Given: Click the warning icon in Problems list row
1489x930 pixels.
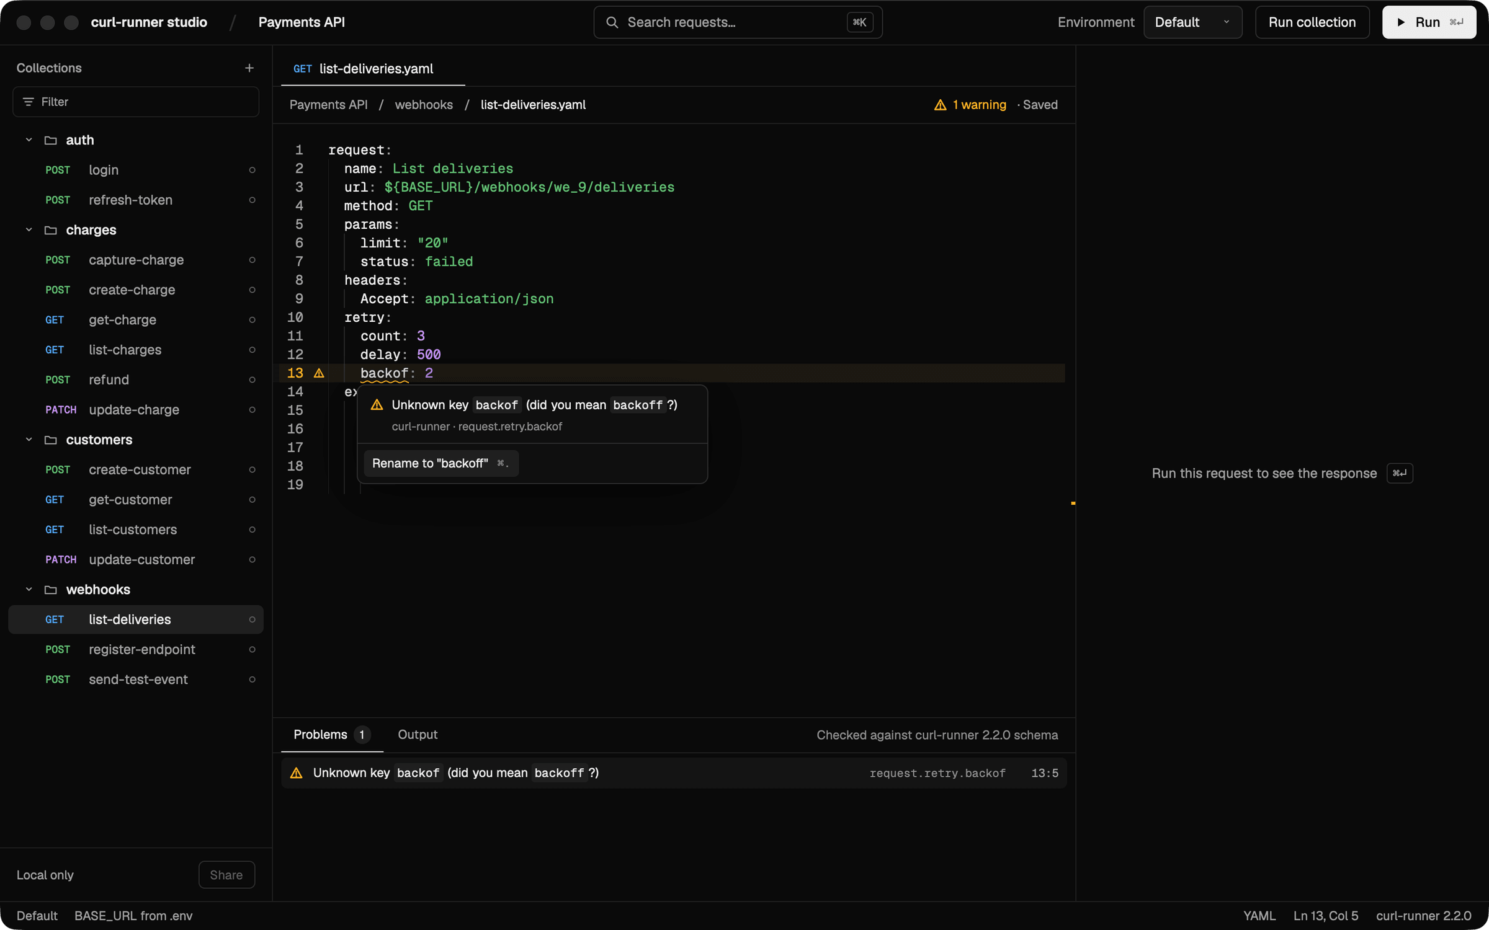Looking at the screenshot, I should click(x=297, y=773).
